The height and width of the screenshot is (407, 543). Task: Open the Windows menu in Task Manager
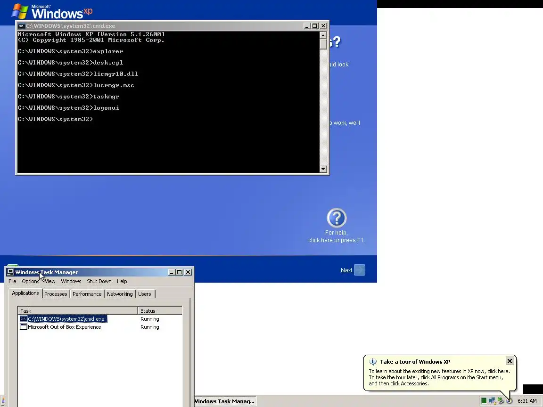coord(71,281)
